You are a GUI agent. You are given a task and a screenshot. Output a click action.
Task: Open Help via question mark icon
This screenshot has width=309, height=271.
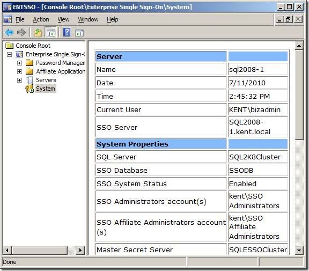[x=67, y=32]
